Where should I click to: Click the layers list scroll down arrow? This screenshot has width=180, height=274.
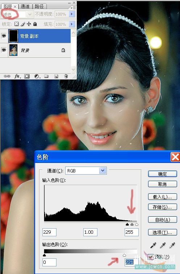74,69
